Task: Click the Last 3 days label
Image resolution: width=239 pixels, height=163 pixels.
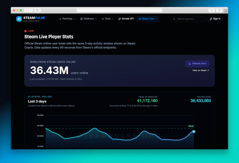Action: tap(37, 101)
